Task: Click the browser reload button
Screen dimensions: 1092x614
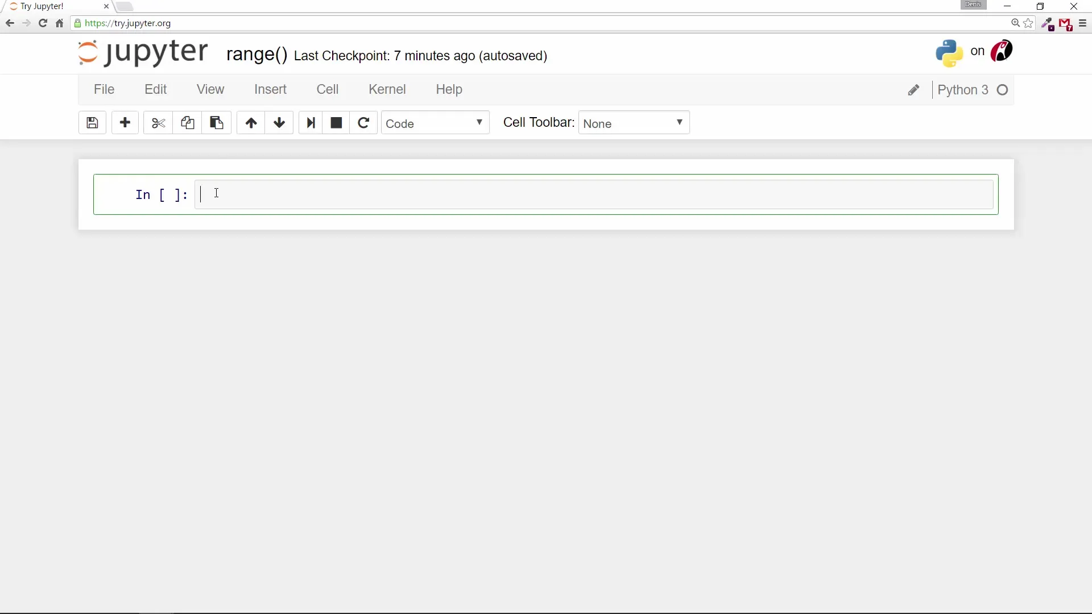Action: click(x=43, y=23)
